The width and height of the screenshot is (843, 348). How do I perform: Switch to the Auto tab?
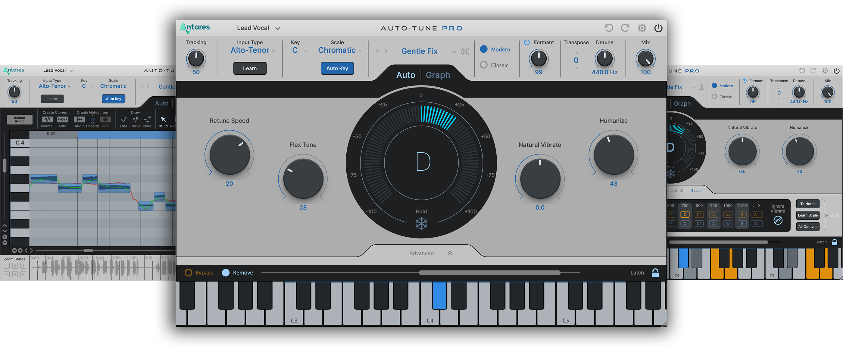pos(405,75)
